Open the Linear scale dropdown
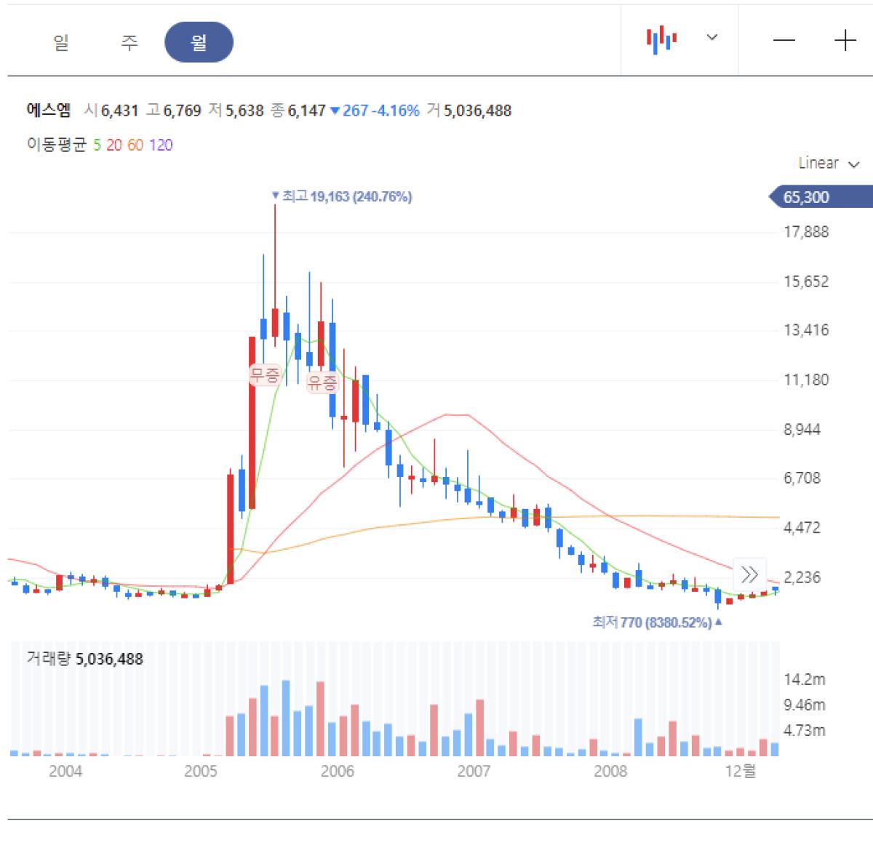This screenshot has height=866, width=873. coord(829,164)
